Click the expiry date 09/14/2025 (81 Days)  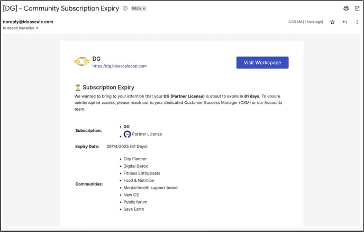pyautogui.click(x=127, y=147)
